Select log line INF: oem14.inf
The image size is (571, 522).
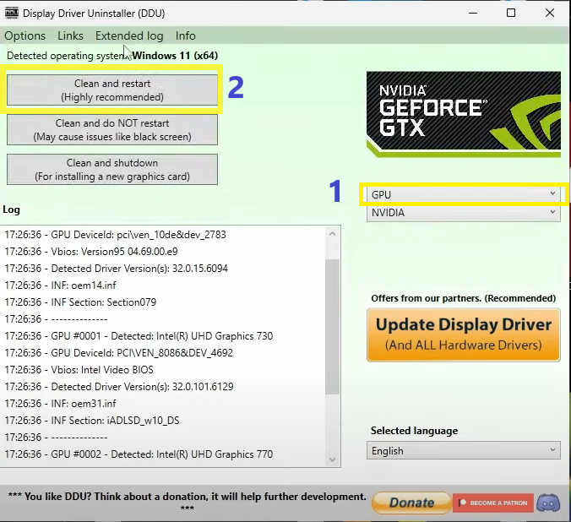pyautogui.click(x=60, y=285)
